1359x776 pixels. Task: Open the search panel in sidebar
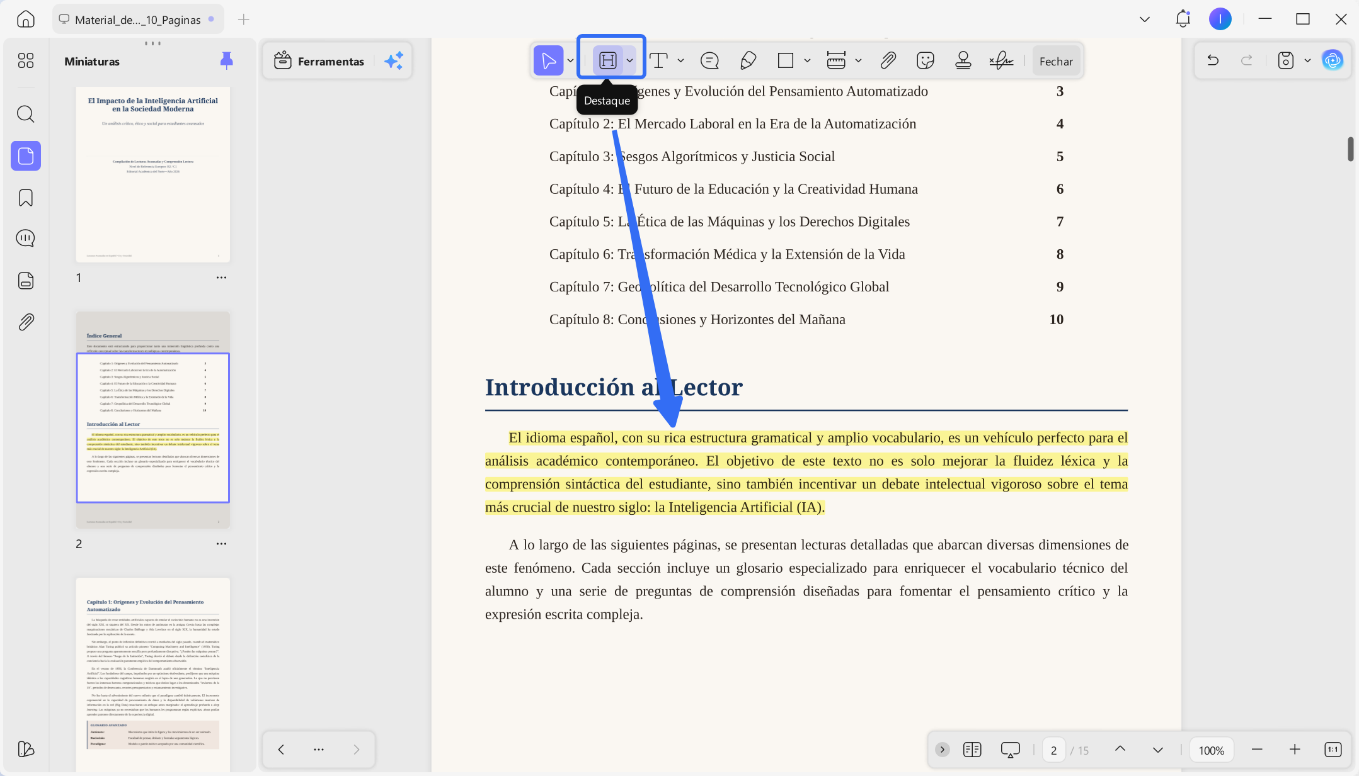[26, 114]
